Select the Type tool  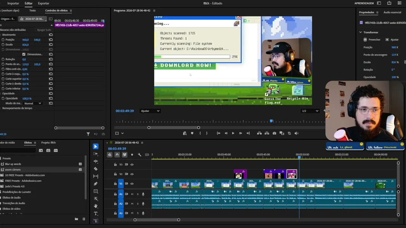pyautogui.click(x=96, y=213)
